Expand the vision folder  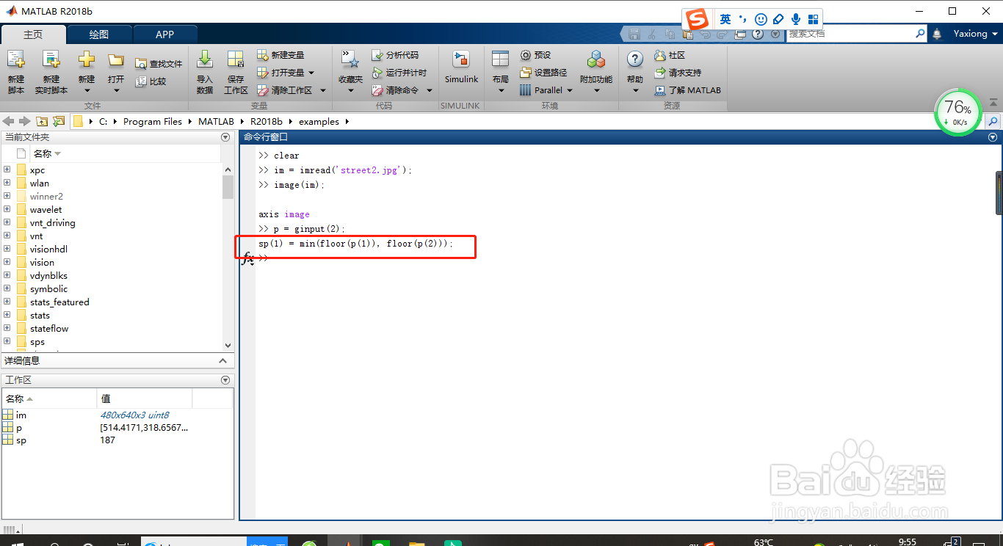coord(7,262)
